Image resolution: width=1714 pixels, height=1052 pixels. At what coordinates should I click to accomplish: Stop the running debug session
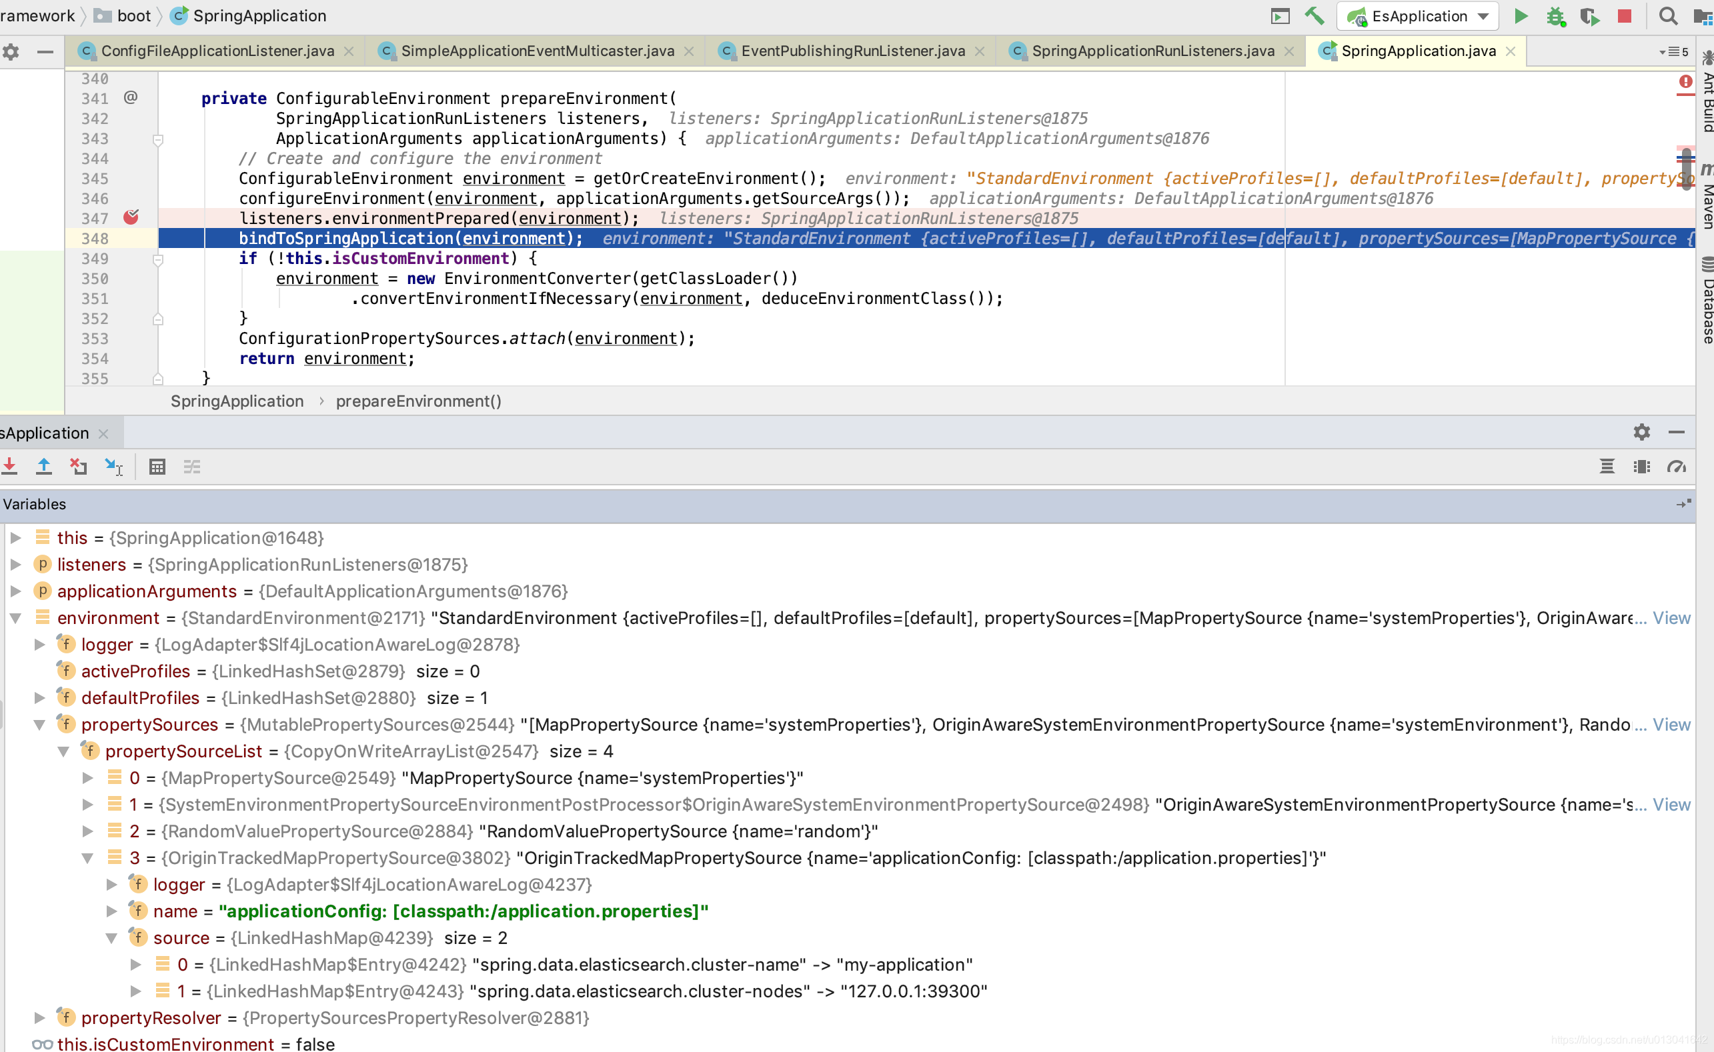pyautogui.click(x=1625, y=16)
